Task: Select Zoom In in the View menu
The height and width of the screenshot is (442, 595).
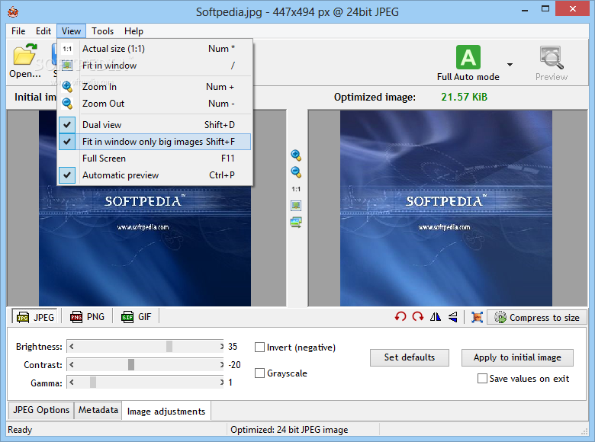Action: tap(155, 86)
